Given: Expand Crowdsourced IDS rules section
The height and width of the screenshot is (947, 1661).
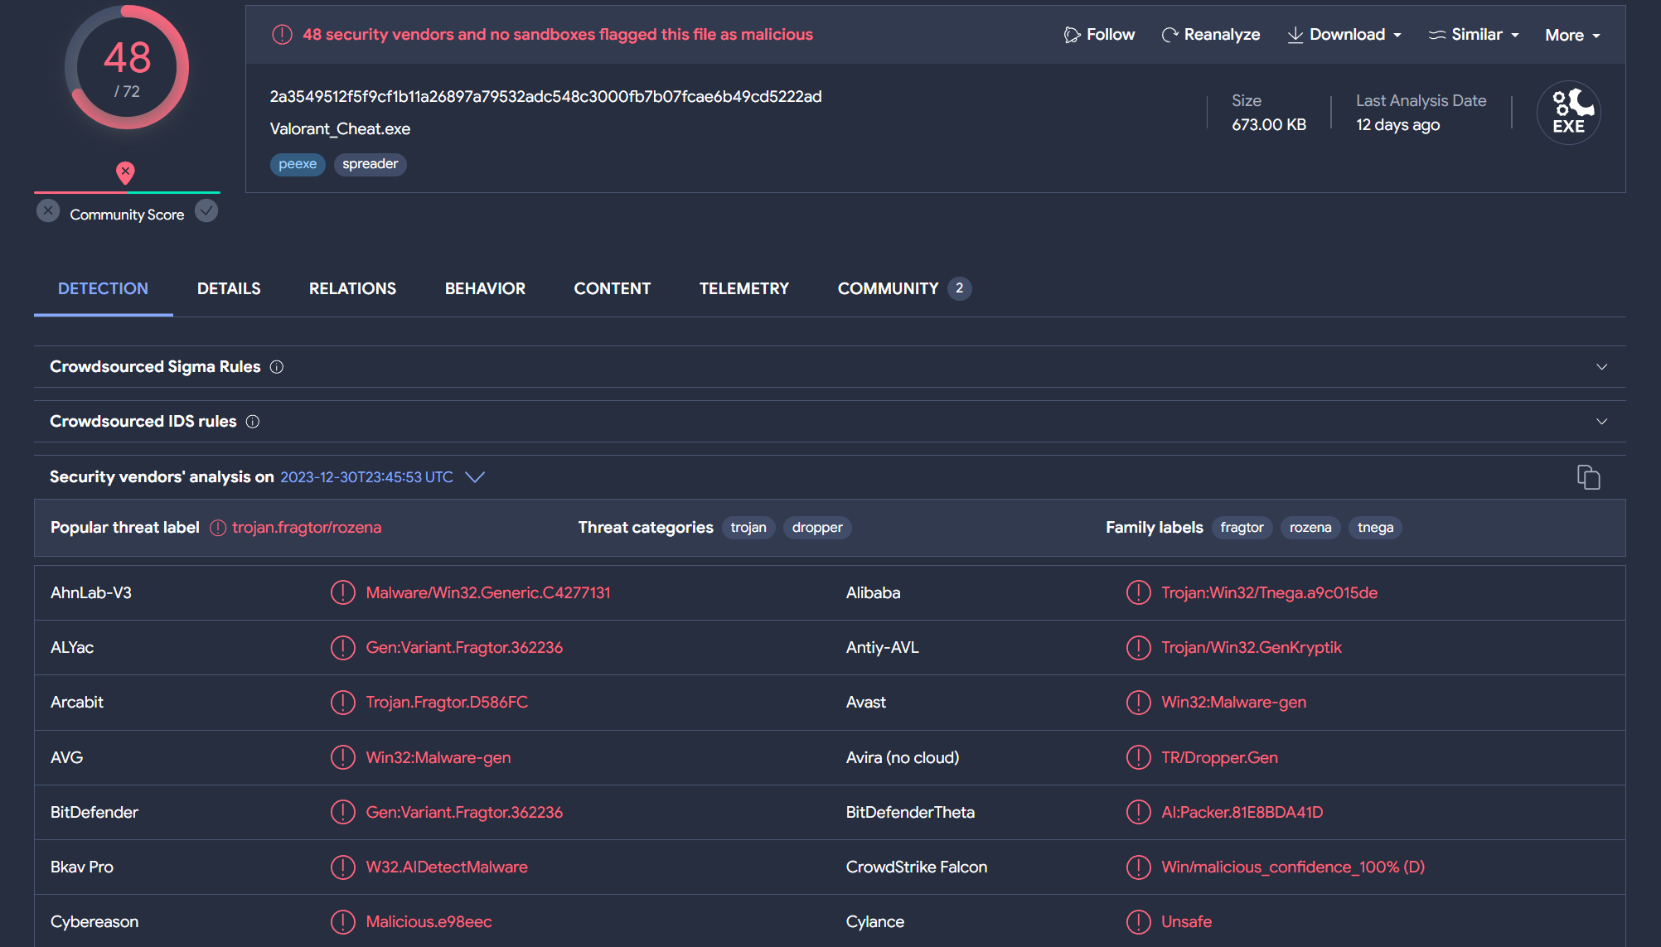Looking at the screenshot, I should tap(1601, 422).
